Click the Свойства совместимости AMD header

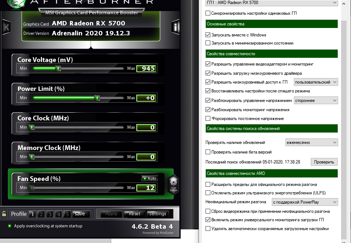coord(271,173)
